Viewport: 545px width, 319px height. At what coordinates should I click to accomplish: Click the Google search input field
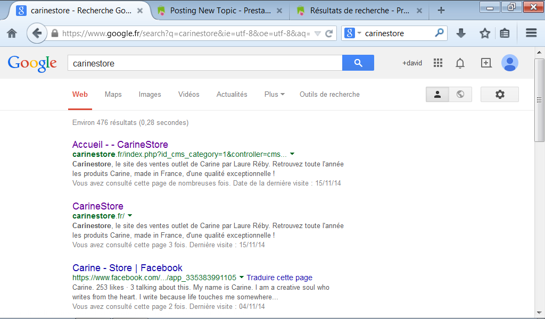pyautogui.click(x=205, y=63)
